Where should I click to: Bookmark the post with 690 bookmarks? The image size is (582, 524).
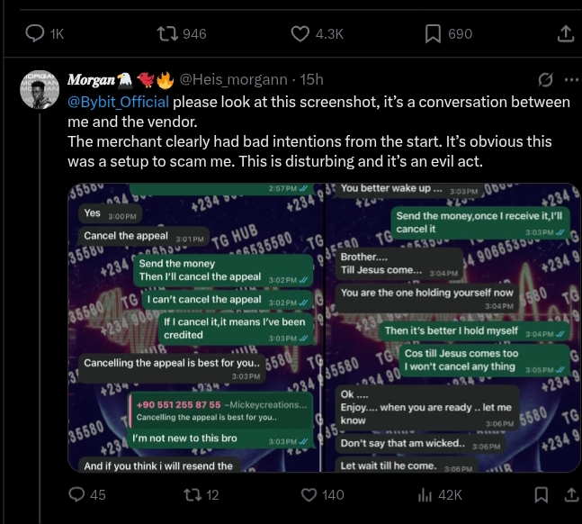pyautogui.click(x=433, y=33)
